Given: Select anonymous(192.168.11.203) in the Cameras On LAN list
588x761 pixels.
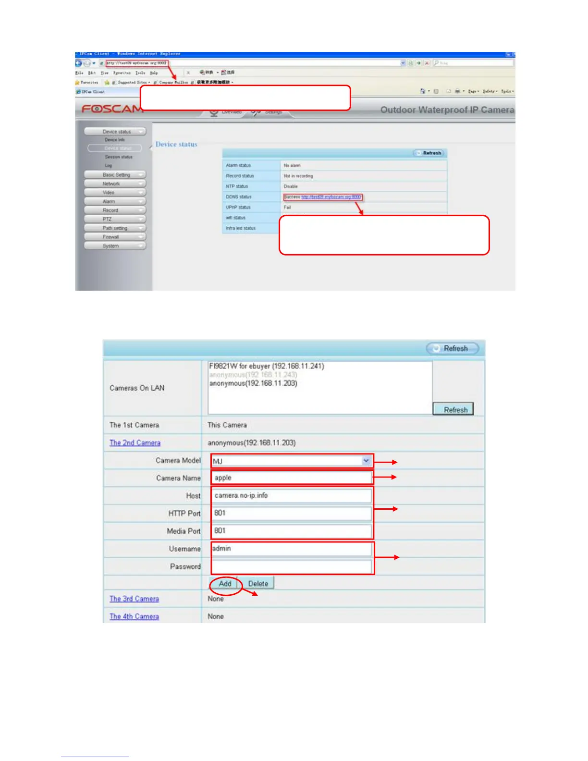Looking at the screenshot, I should [x=253, y=383].
